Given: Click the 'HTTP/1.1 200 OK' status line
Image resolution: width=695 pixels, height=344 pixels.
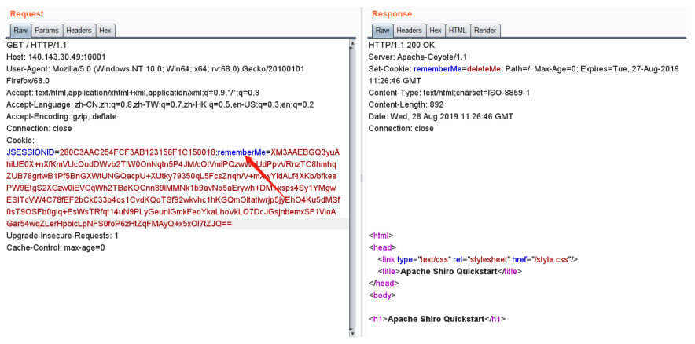Looking at the screenshot, I should (x=402, y=45).
